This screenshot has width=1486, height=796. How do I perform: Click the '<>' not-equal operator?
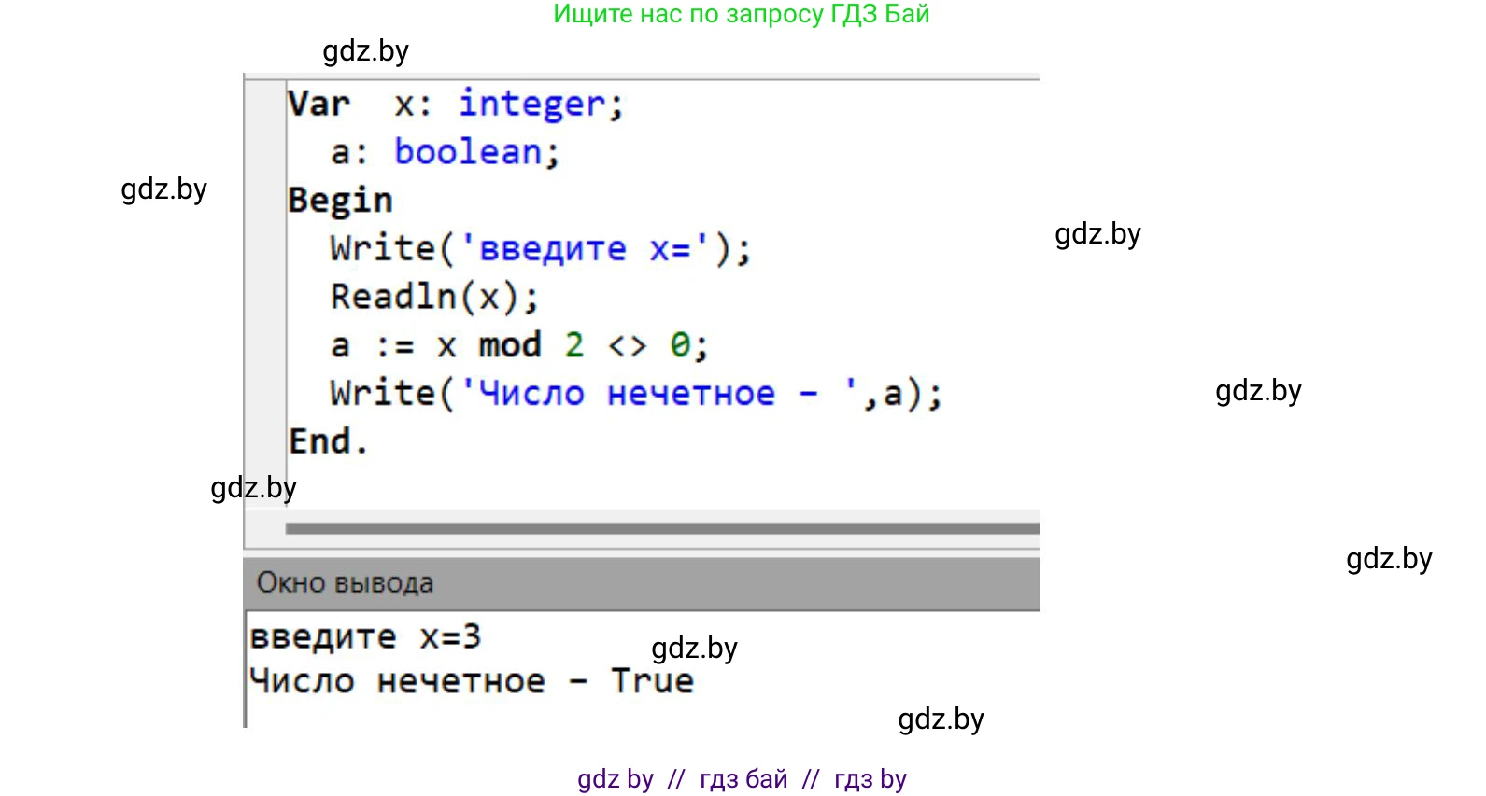click(627, 346)
